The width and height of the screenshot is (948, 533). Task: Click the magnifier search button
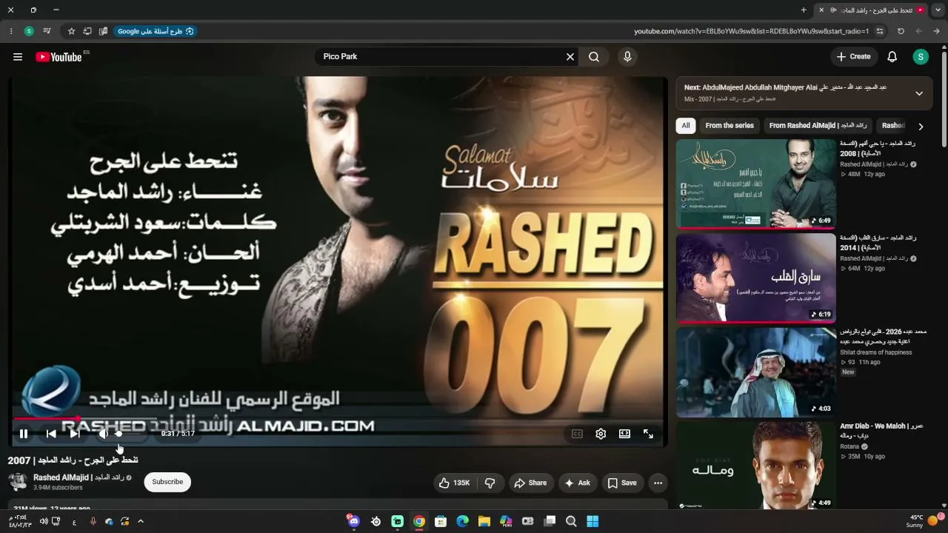click(x=594, y=57)
